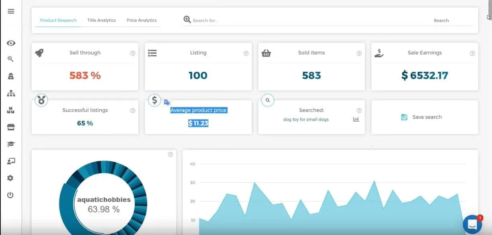Switch to Title Analytics tab
The image size is (492, 235).
tap(102, 20)
